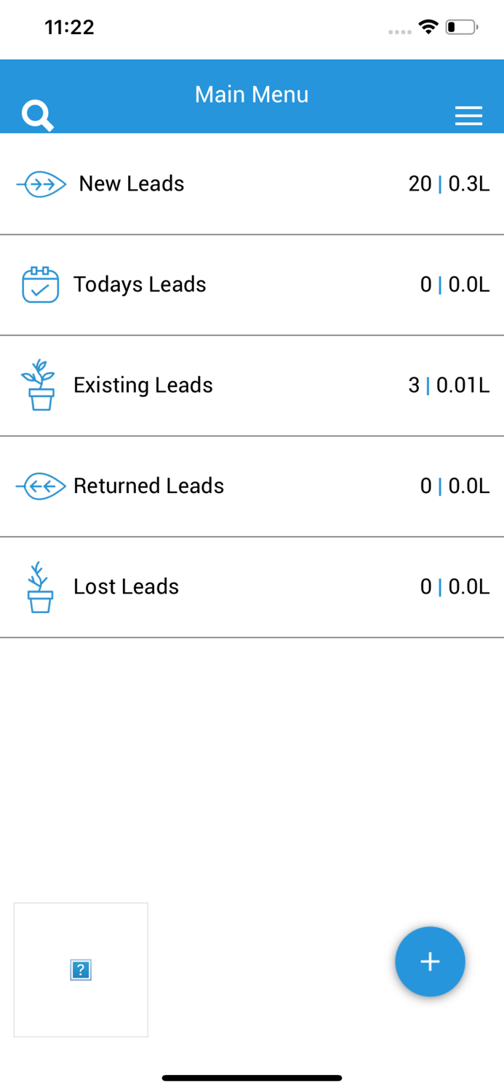504x1091 pixels.
Task: Open Todays Leads row
Action: tap(218, 284)
